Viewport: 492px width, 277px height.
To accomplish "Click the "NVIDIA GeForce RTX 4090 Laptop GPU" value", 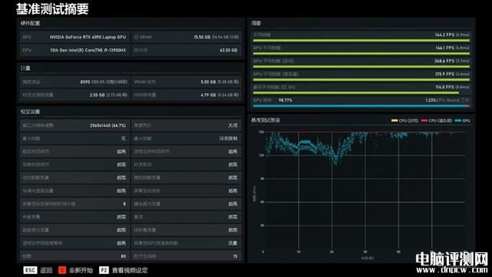I will [88, 37].
